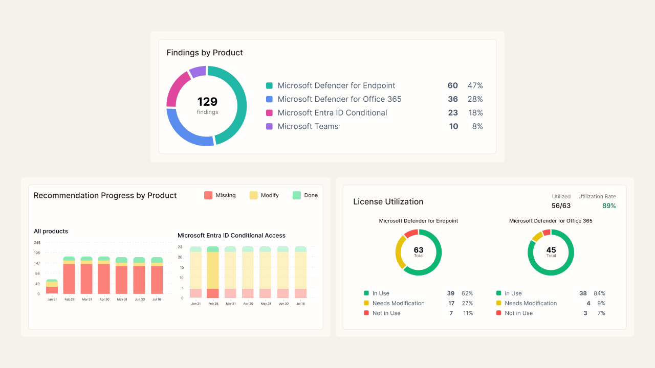Click the "28%" findings percentage
The image size is (655, 368).
pos(475,99)
